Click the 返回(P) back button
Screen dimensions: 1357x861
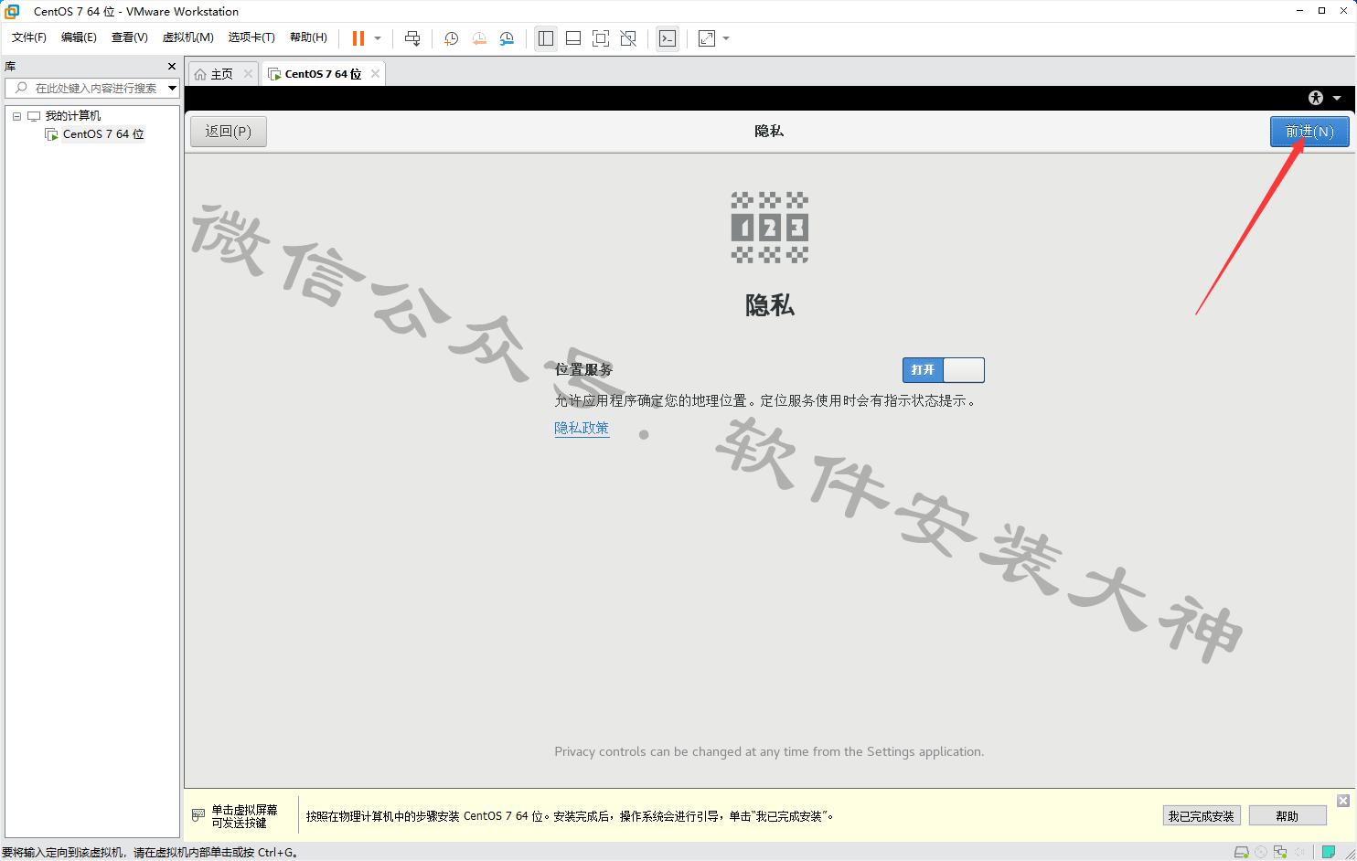229,132
